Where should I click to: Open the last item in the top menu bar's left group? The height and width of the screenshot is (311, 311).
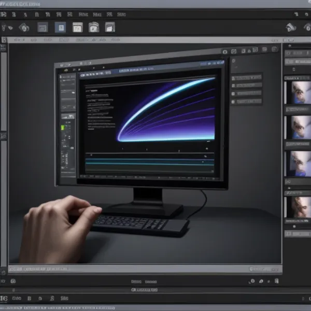coord(121,15)
